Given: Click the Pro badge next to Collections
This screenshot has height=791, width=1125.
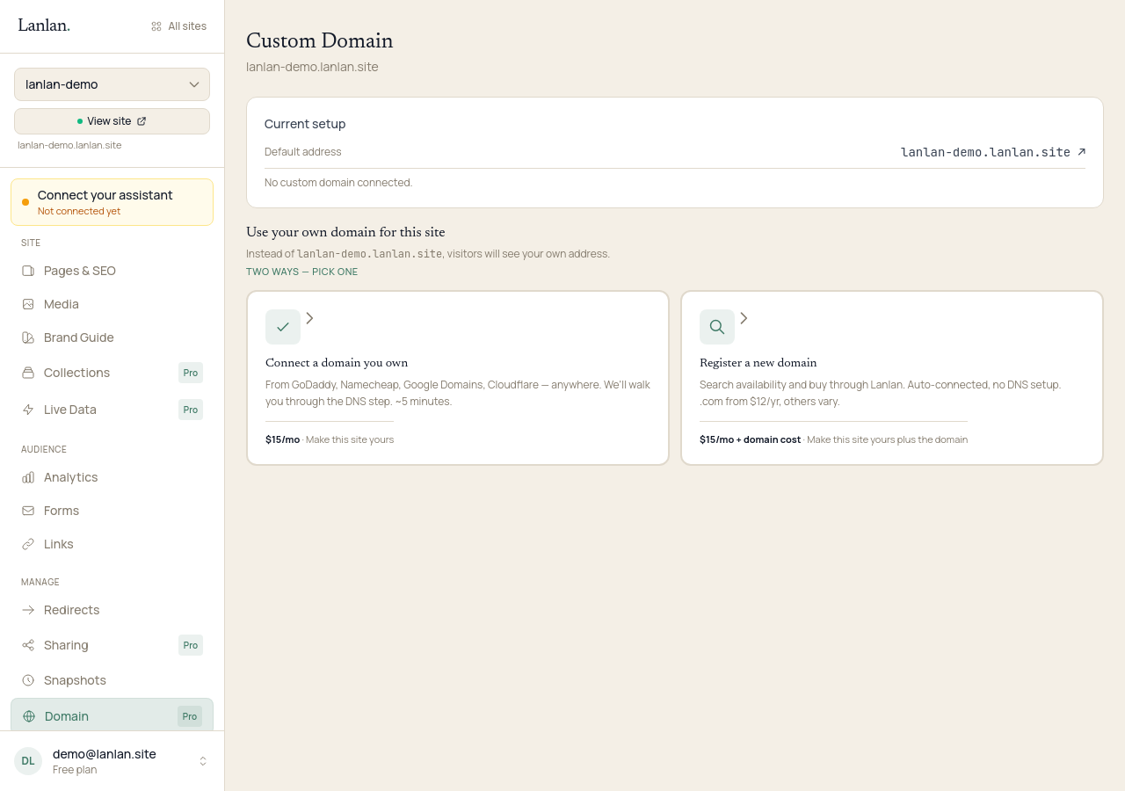Looking at the screenshot, I should (191, 373).
